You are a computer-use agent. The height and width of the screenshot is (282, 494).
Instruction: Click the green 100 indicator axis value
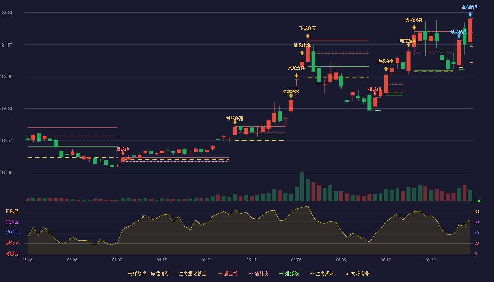[478, 201]
